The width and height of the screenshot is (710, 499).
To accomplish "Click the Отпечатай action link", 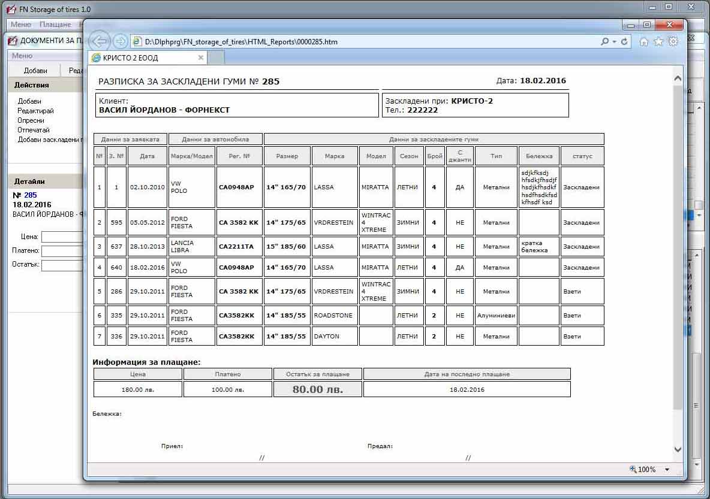I will click(x=34, y=130).
